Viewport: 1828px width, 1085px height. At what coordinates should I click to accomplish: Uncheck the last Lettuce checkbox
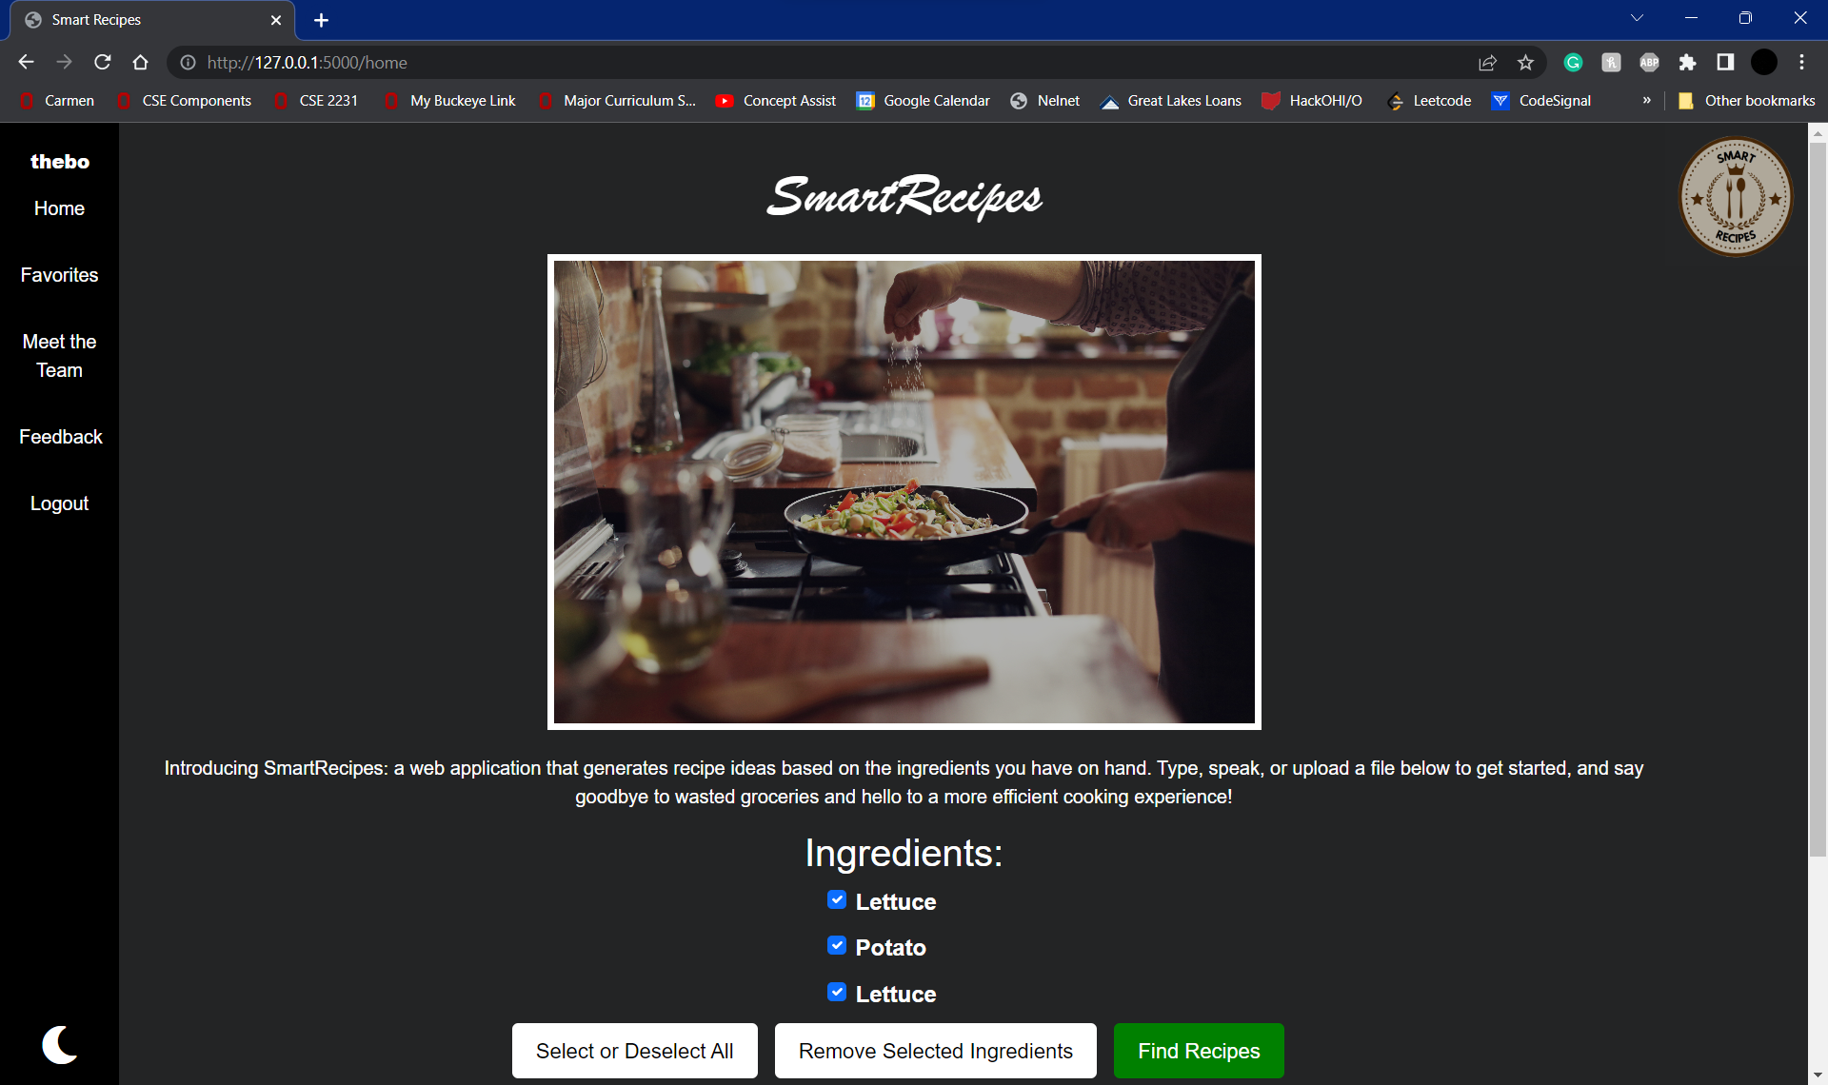pos(837,992)
